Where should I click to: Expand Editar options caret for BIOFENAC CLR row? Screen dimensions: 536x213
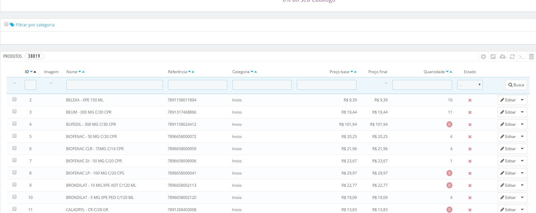(522, 149)
